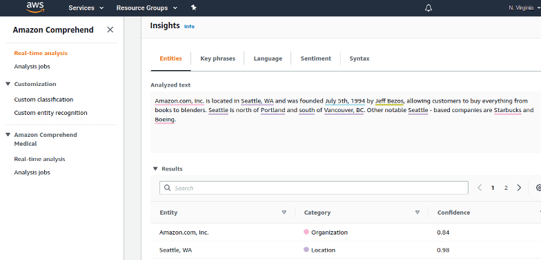Open Custom classification

(x=43, y=99)
